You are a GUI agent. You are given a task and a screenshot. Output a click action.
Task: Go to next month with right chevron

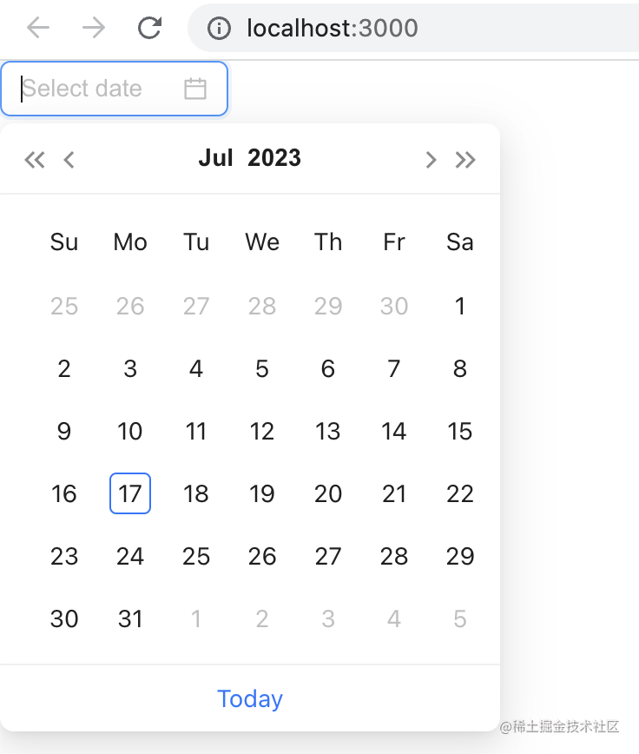[431, 159]
